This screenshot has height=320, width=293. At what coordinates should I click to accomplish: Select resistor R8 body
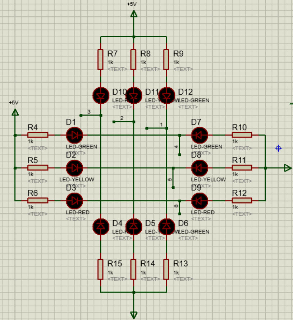pos(134,60)
